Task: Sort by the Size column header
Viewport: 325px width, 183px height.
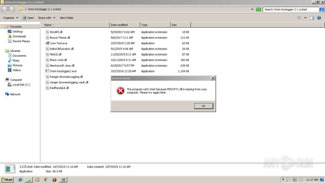Action: (181, 25)
